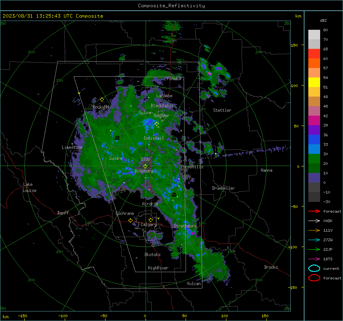Click the magenta 42–39 dBZ legend swatch
This screenshot has height=321, width=343.
314,120
